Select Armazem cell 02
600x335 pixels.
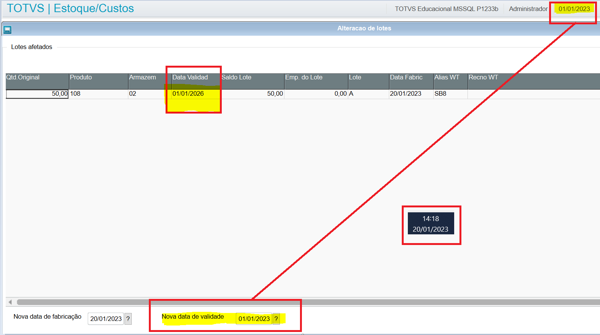[x=150, y=94]
